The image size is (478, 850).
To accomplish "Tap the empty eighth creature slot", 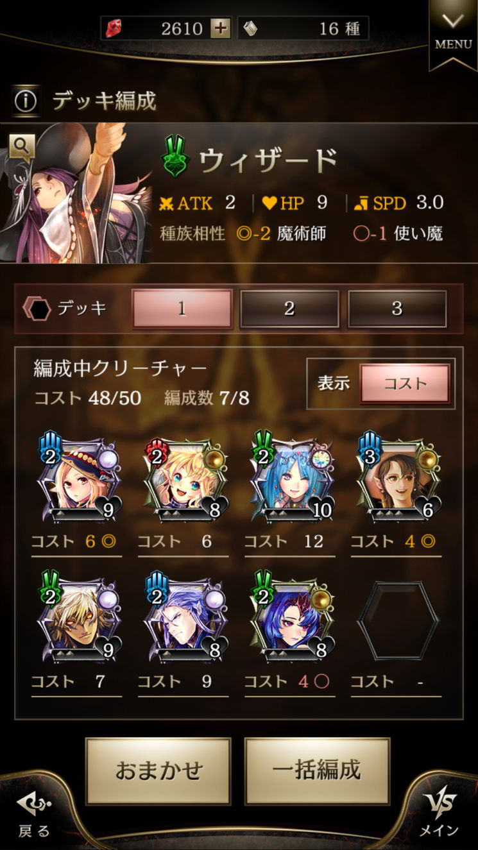I will click(397, 618).
